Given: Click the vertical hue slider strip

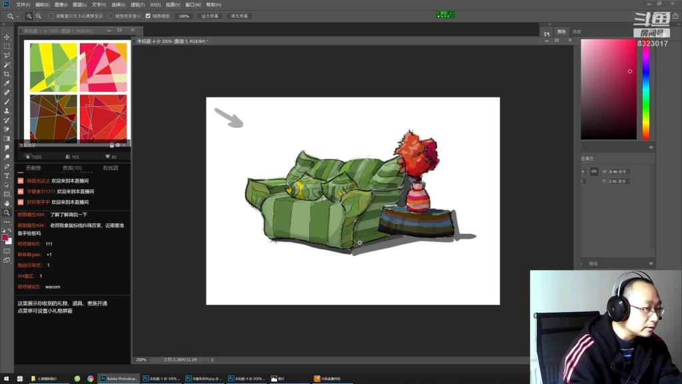Looking at the screenshot, I should point(645,89).
